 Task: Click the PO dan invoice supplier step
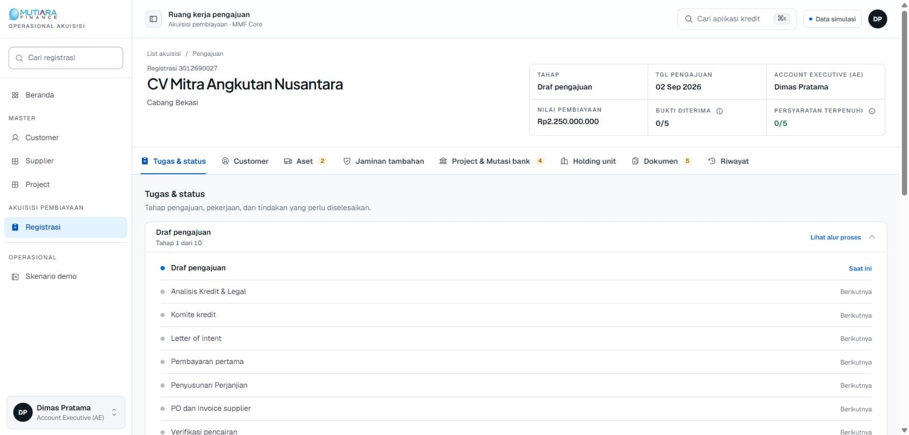[516, 409]
